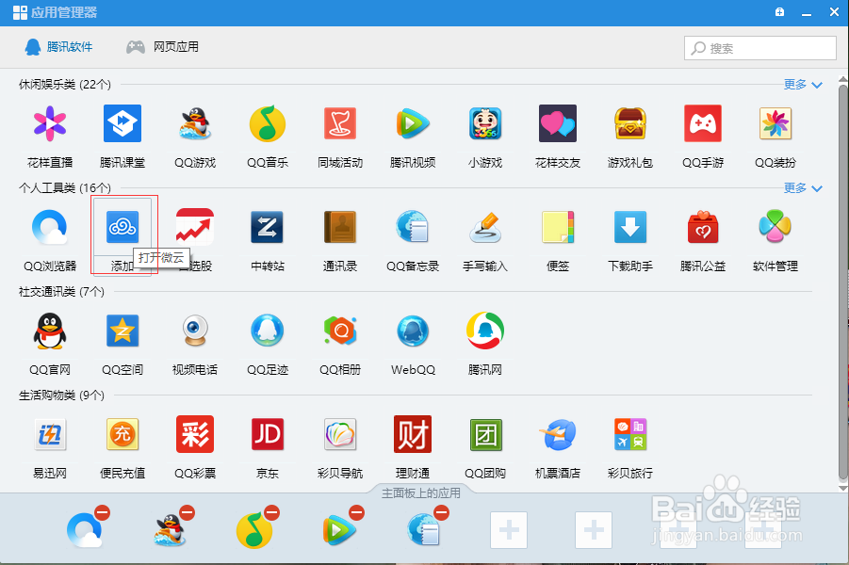
Task: Expand 更多 for 个人工具类 section
Action: pos(803,187)
